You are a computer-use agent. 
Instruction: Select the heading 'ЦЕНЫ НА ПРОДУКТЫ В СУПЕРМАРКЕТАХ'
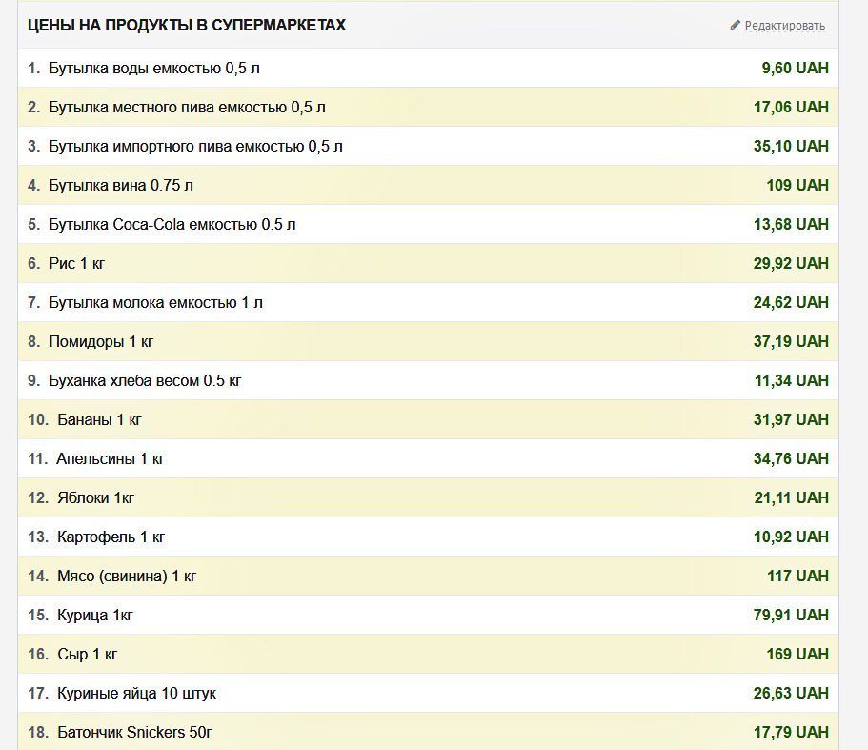click(187, 25)
